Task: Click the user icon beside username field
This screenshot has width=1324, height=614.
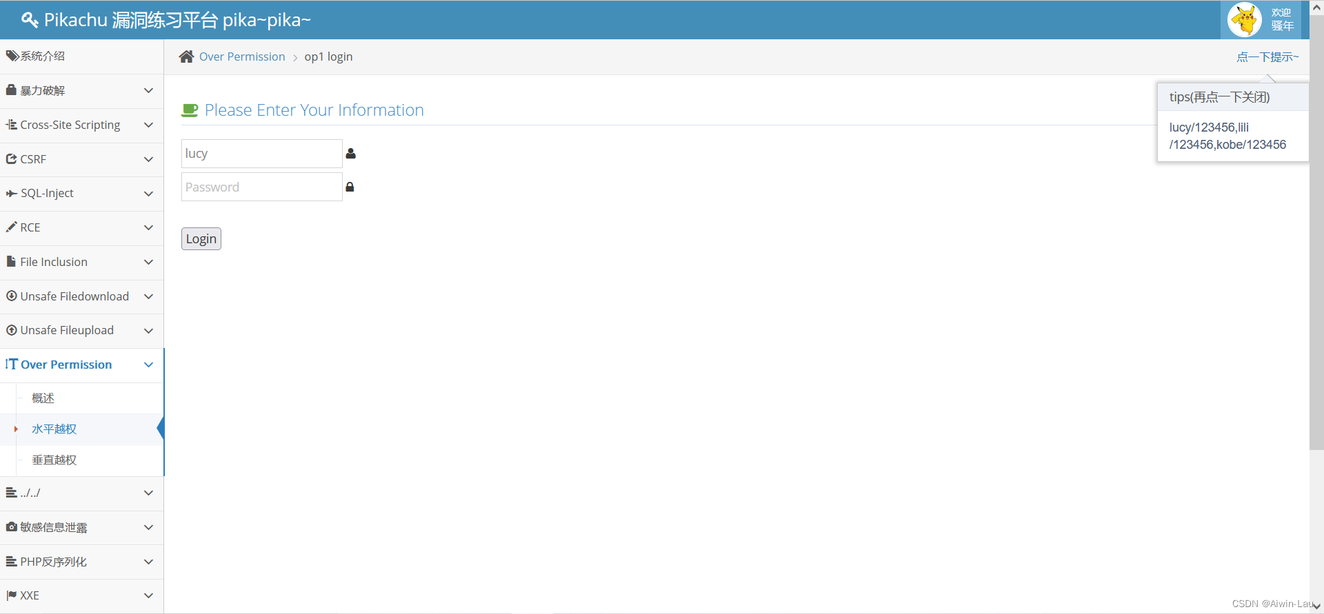Action: [350, 153]
